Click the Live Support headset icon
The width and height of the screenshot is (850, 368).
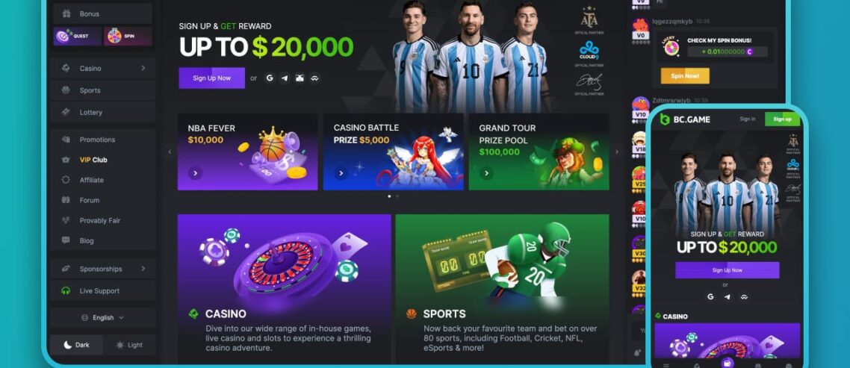(66, 291)
